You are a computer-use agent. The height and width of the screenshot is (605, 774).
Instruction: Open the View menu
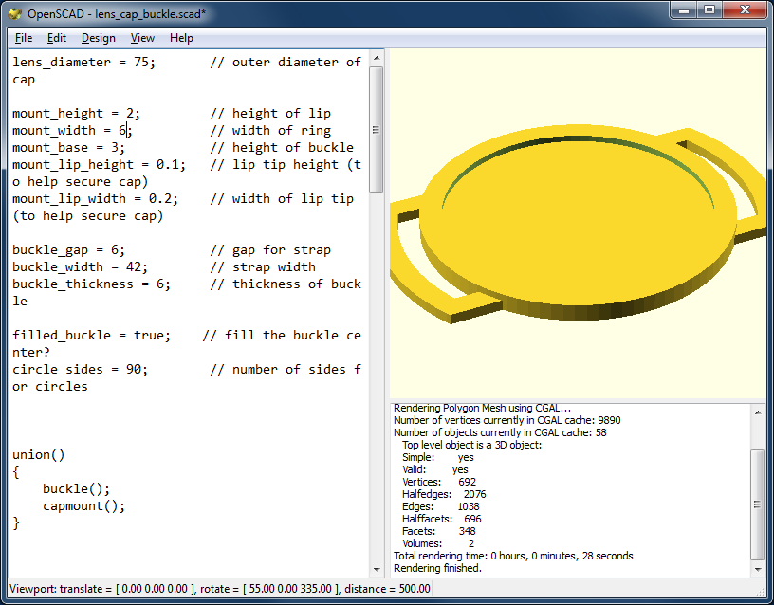point(142,38)
